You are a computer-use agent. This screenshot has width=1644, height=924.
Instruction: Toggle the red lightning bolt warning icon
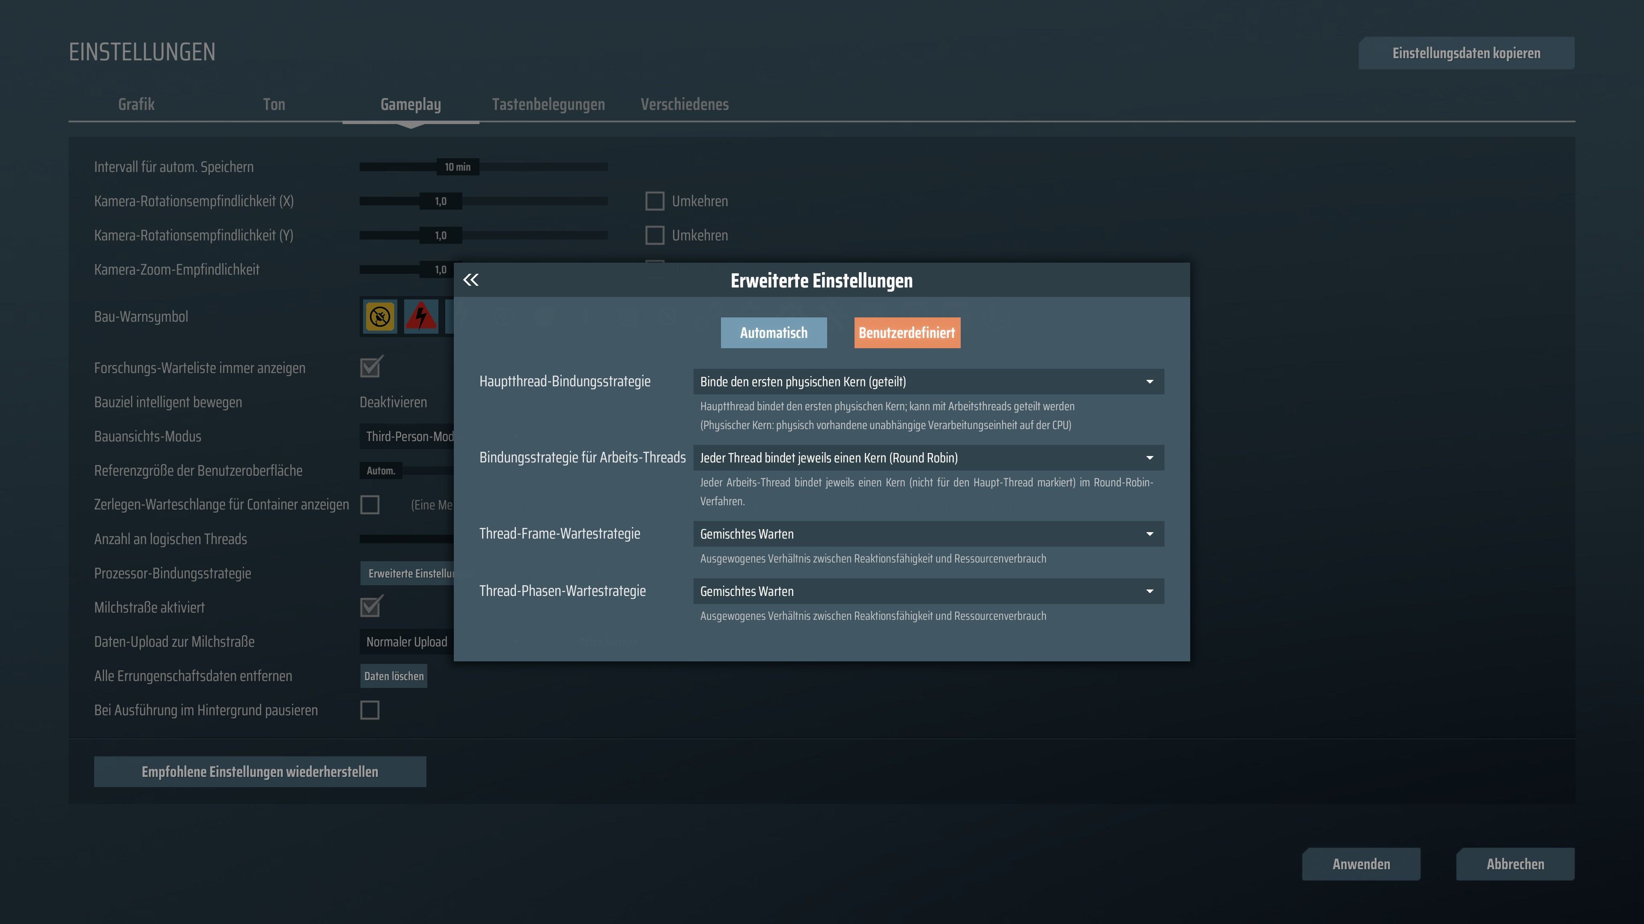click(421, 316)
